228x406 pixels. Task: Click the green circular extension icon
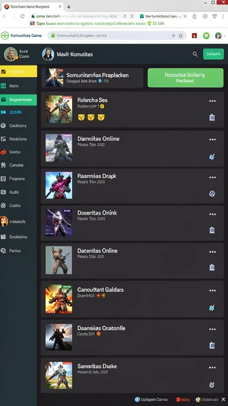pos(206,36)
